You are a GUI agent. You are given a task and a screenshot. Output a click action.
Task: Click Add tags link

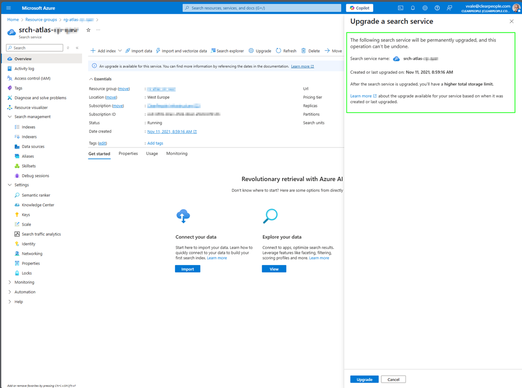[x=155, y=143]
